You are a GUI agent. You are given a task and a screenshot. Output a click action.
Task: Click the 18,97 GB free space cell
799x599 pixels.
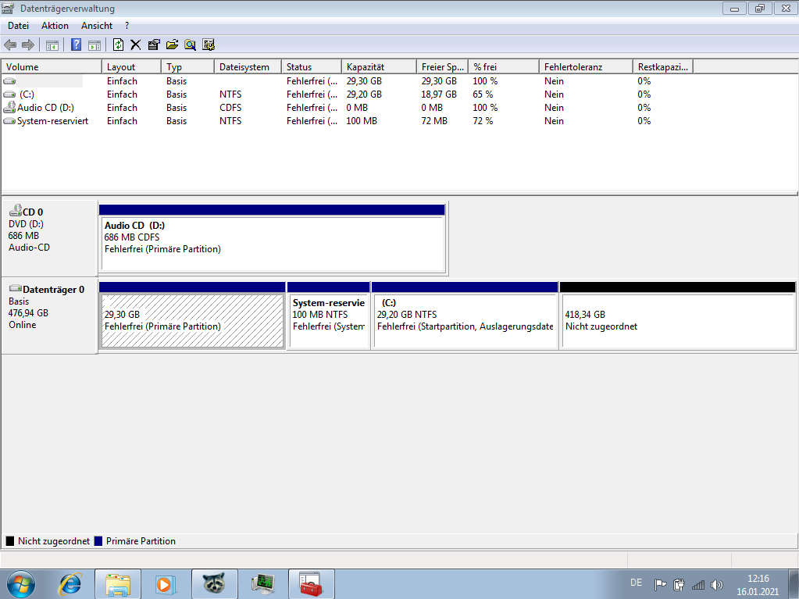click(x=439, y=94)
